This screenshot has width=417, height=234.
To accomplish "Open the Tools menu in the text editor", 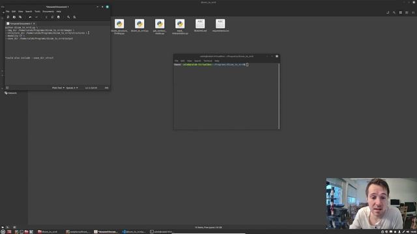I will coord(37,12).
